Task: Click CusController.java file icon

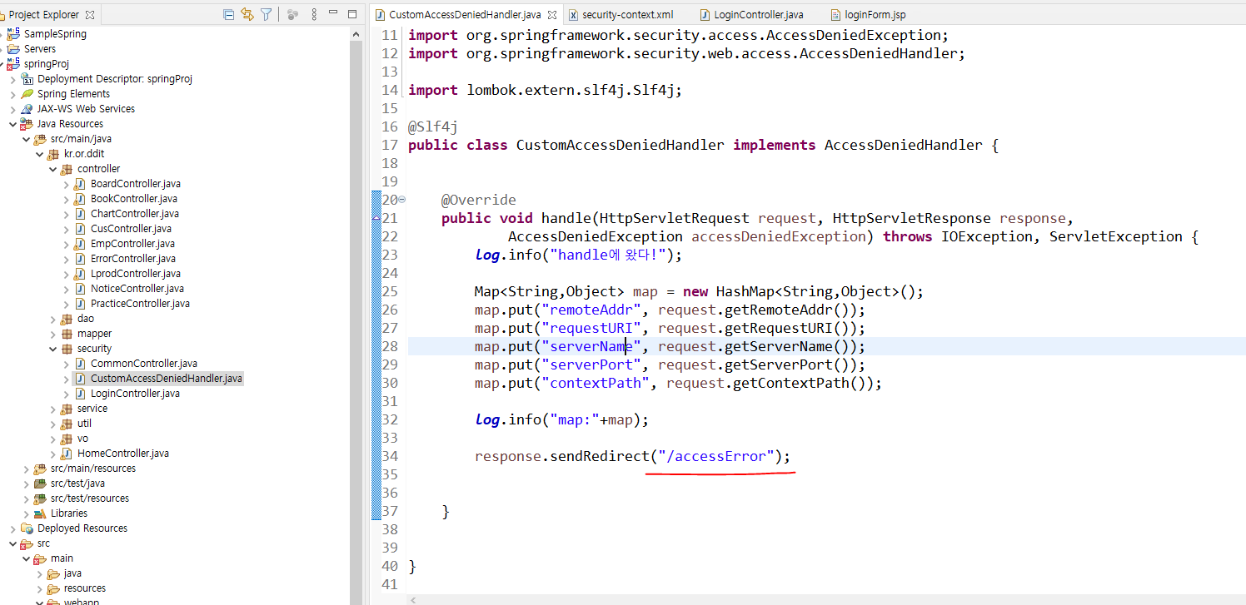Action: pyautogui.click(x=80, y=229)
